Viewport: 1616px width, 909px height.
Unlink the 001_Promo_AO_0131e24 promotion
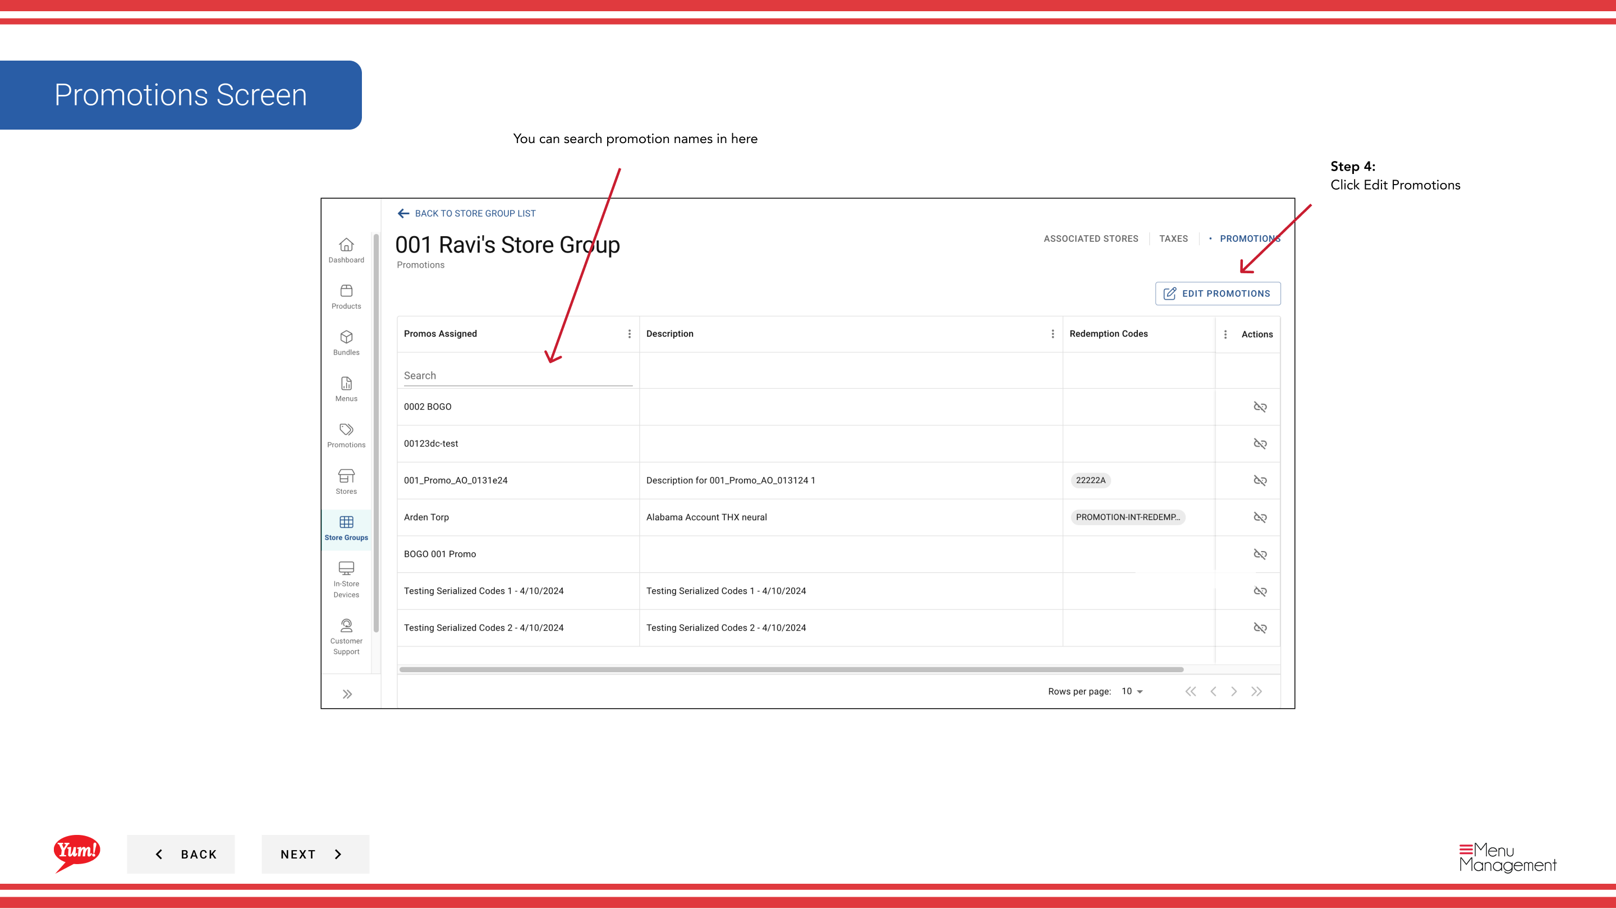click(1260, 480)
